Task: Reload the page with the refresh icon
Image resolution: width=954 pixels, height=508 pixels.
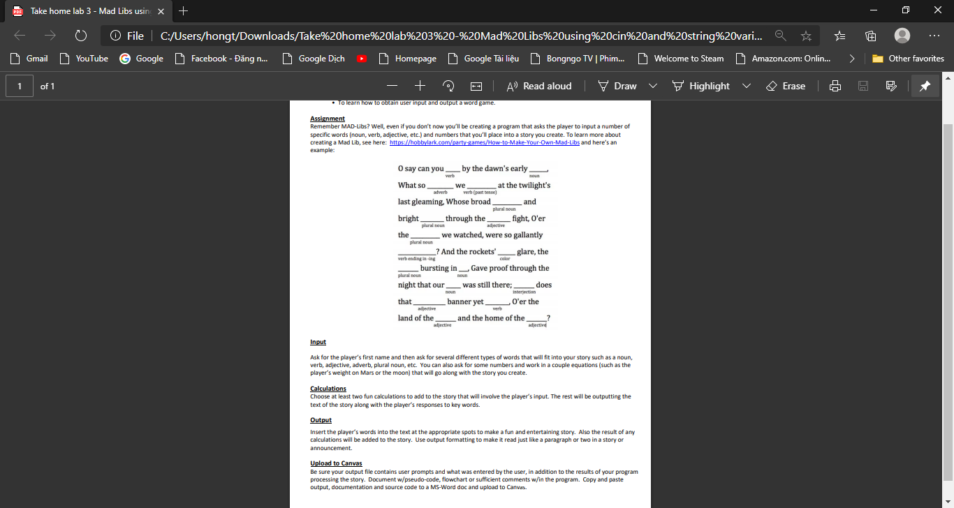Action: tap(80, 36)
